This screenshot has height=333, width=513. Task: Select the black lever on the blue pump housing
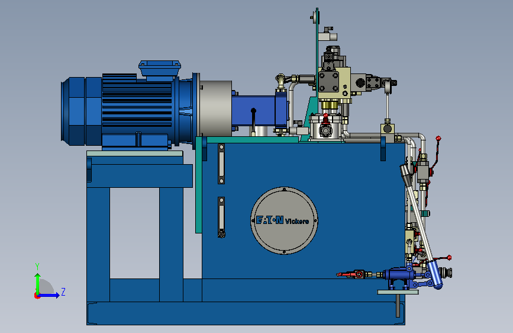[254, 120]
